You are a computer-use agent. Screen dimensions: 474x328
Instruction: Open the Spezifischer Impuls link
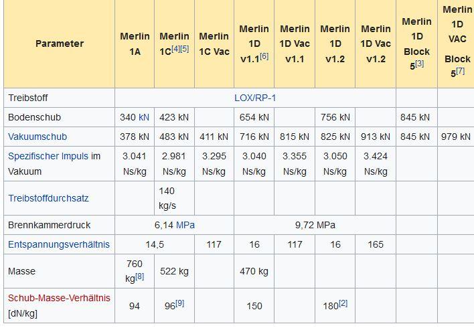click(x=48, y=156)
